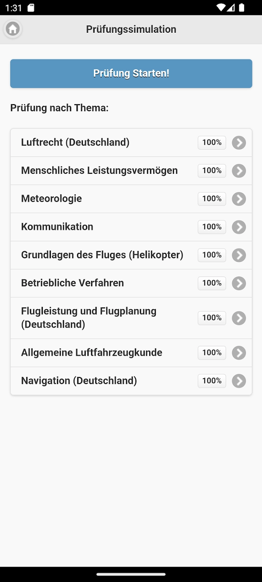
Task: Open the Kommunikation topic label
Action: click(57, 227)
